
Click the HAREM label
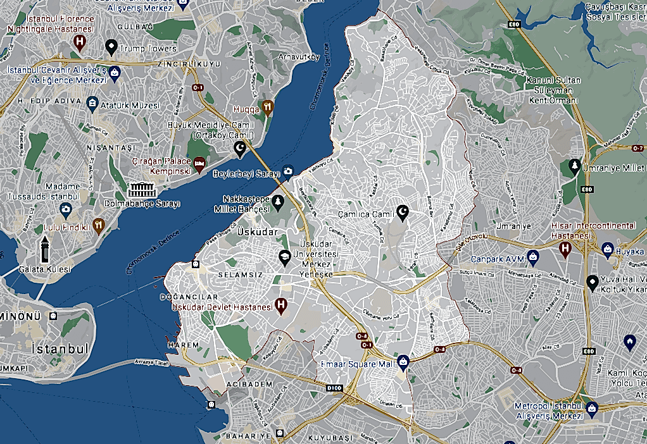[184, 344]
